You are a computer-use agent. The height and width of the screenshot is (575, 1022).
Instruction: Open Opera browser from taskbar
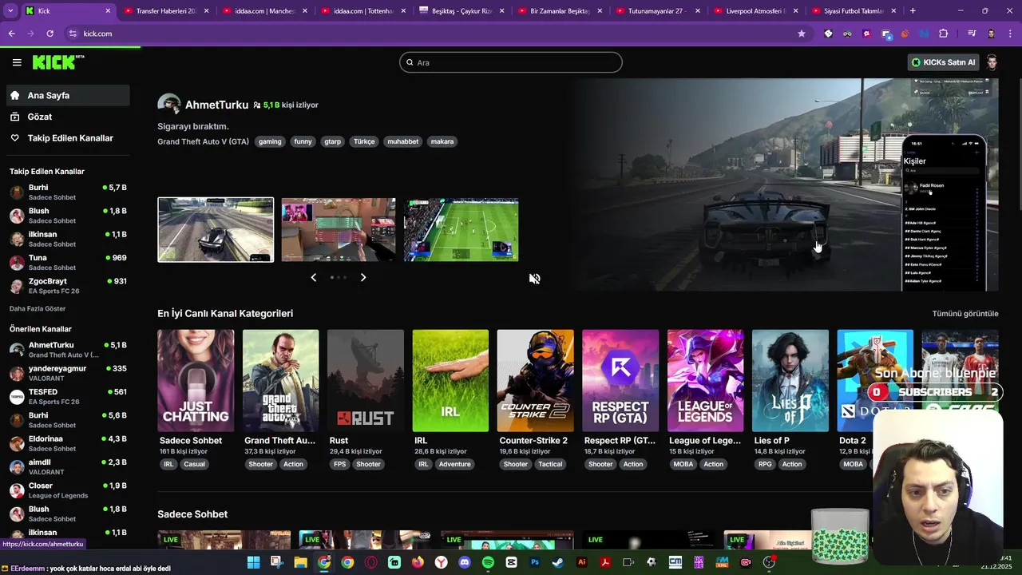point(370,562)
